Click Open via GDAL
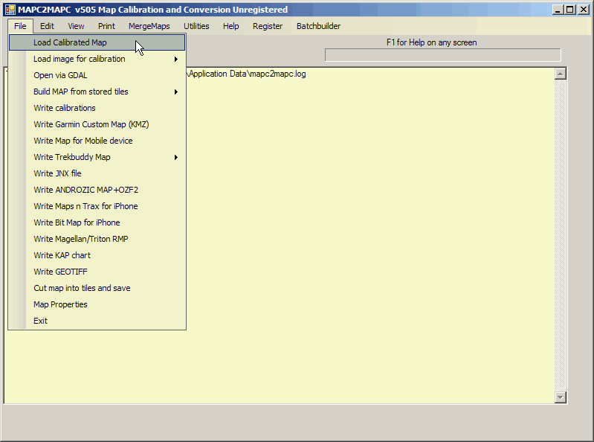Image resolution: width=594 pixels, height=442 pixels. pyautogui.click(x=97, y=75)
